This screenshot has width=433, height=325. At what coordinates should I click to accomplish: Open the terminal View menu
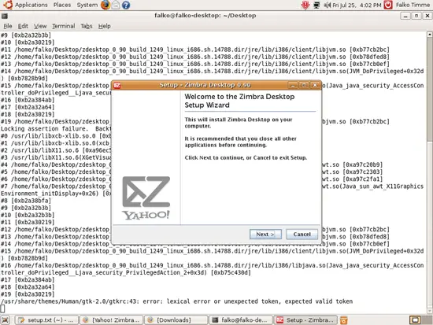click(40, 26)
